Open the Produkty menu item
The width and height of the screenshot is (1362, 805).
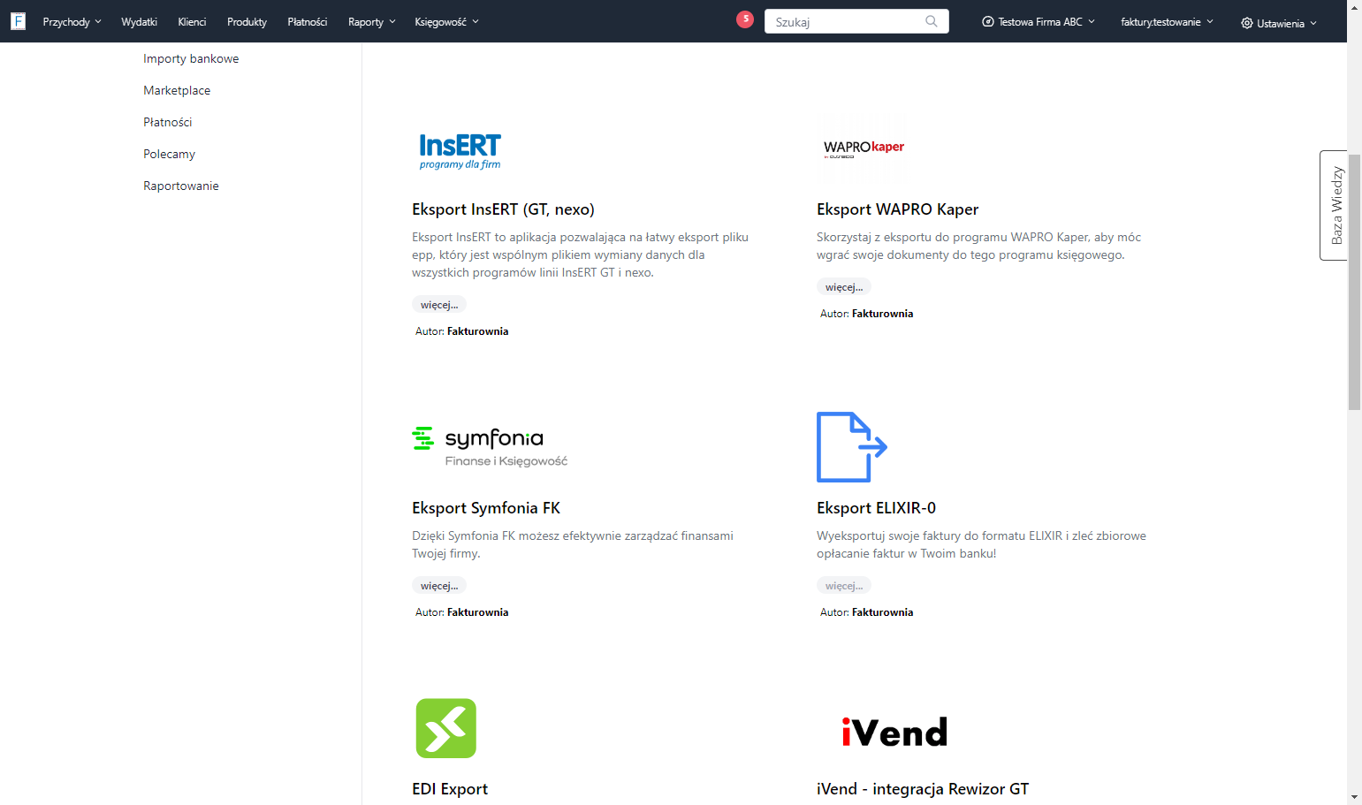247,22
